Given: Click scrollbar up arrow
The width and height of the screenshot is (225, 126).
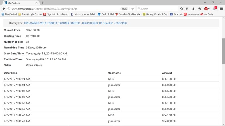Looking at the screenshot, I should tap(223, 18).
